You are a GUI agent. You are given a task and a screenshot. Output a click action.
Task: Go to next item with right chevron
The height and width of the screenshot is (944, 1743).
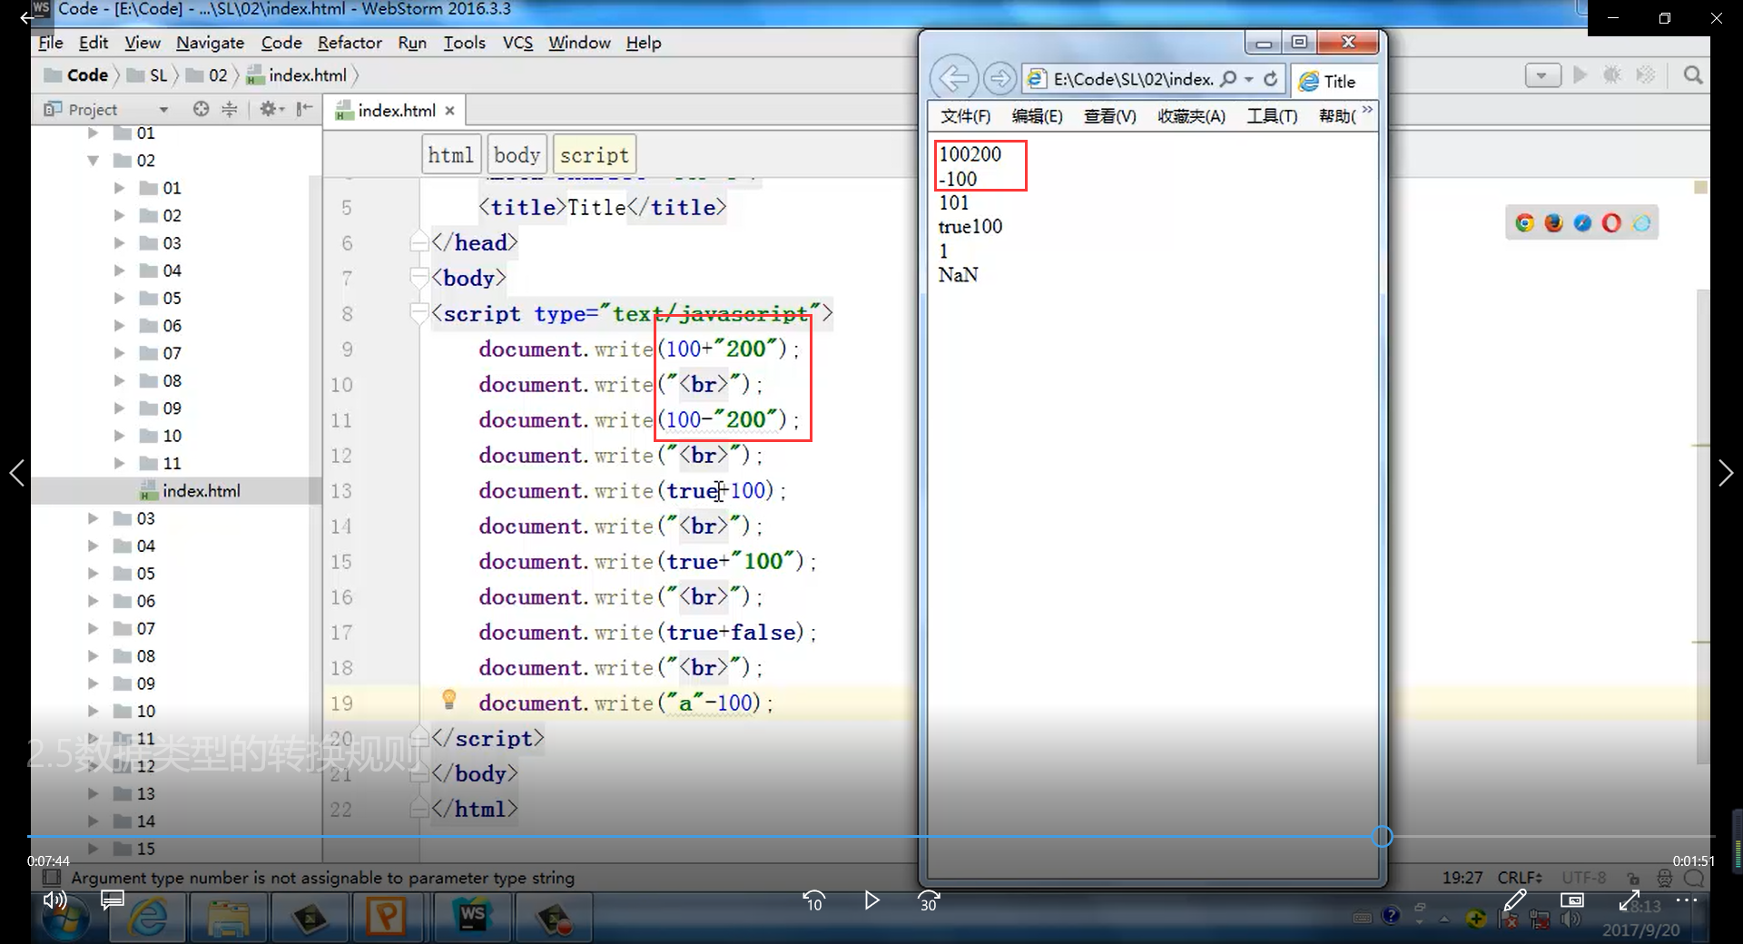pos(1726,472)
